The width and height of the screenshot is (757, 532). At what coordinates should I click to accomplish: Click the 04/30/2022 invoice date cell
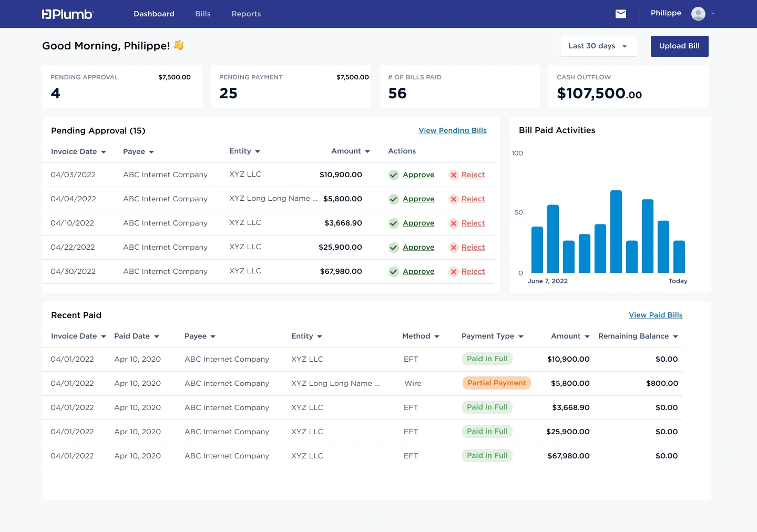tap(73, 272)
